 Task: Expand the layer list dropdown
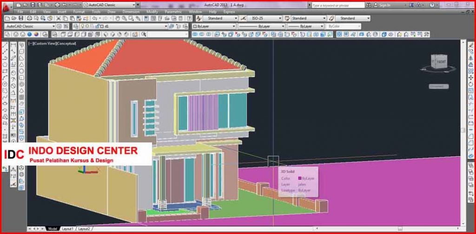coord(166,27)
